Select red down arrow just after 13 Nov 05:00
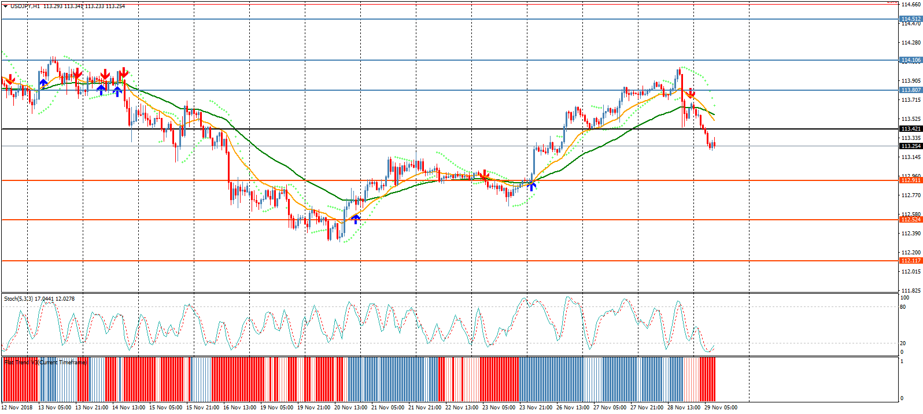923x414 pixels. [x=76, y=74]
